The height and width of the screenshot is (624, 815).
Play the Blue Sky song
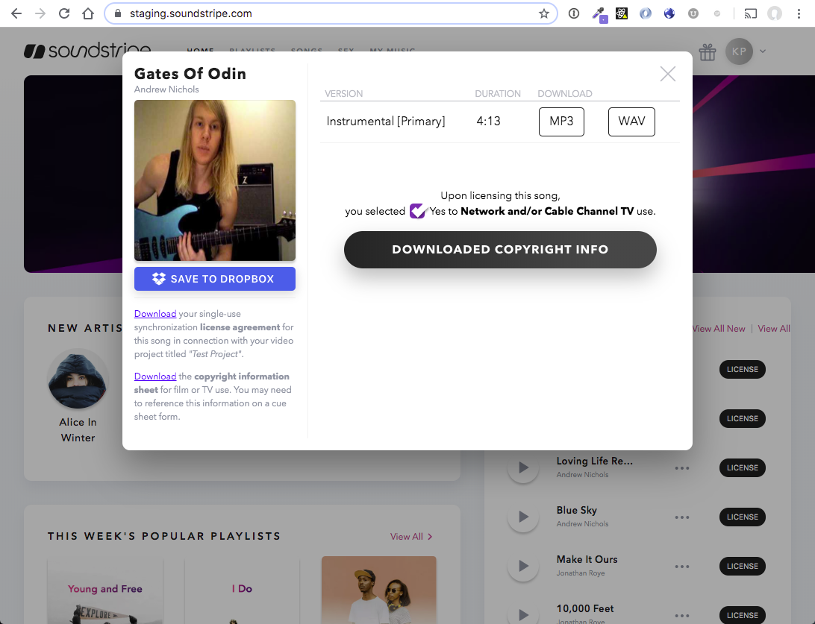(523, 517)
